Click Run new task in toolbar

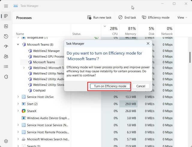click(99, 17)
